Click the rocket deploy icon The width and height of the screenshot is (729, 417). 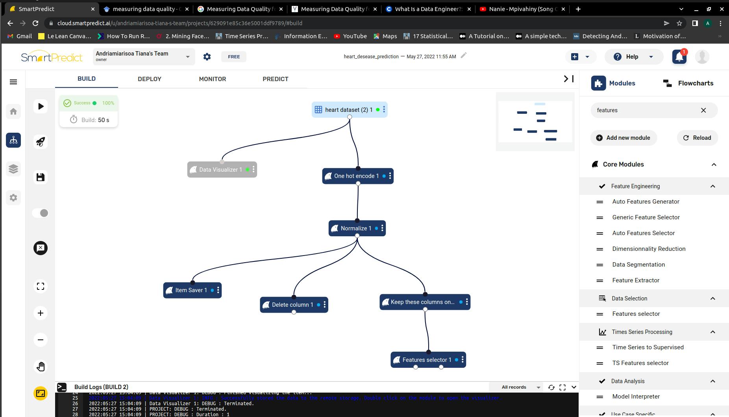41,142
